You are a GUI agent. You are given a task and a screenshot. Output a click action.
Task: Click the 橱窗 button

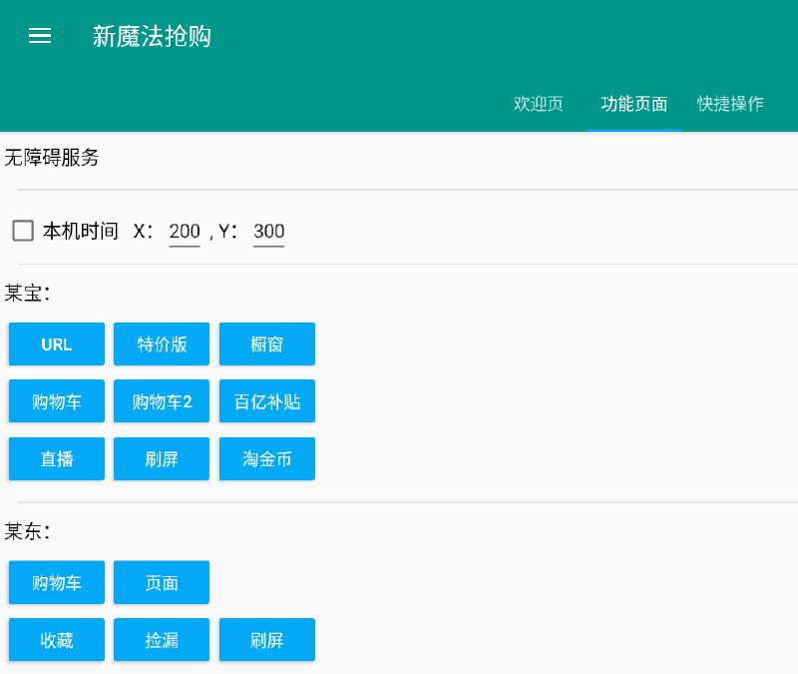(267, 343)
